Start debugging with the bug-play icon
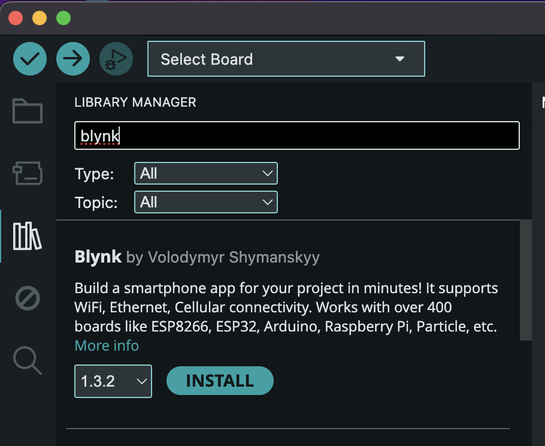The height and width of the screenshot is (446, 545). [116, 59]
